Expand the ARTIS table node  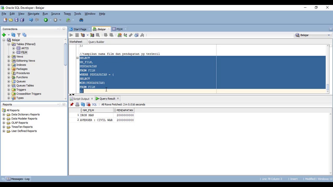click(x=14, y=48)
